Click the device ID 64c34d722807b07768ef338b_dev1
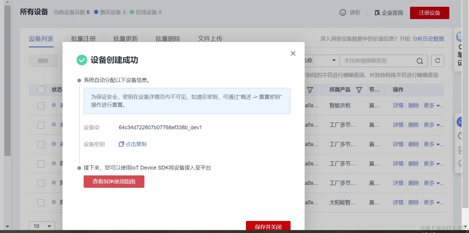The width and height of the screenshot is (469, 233). (160, 128)
